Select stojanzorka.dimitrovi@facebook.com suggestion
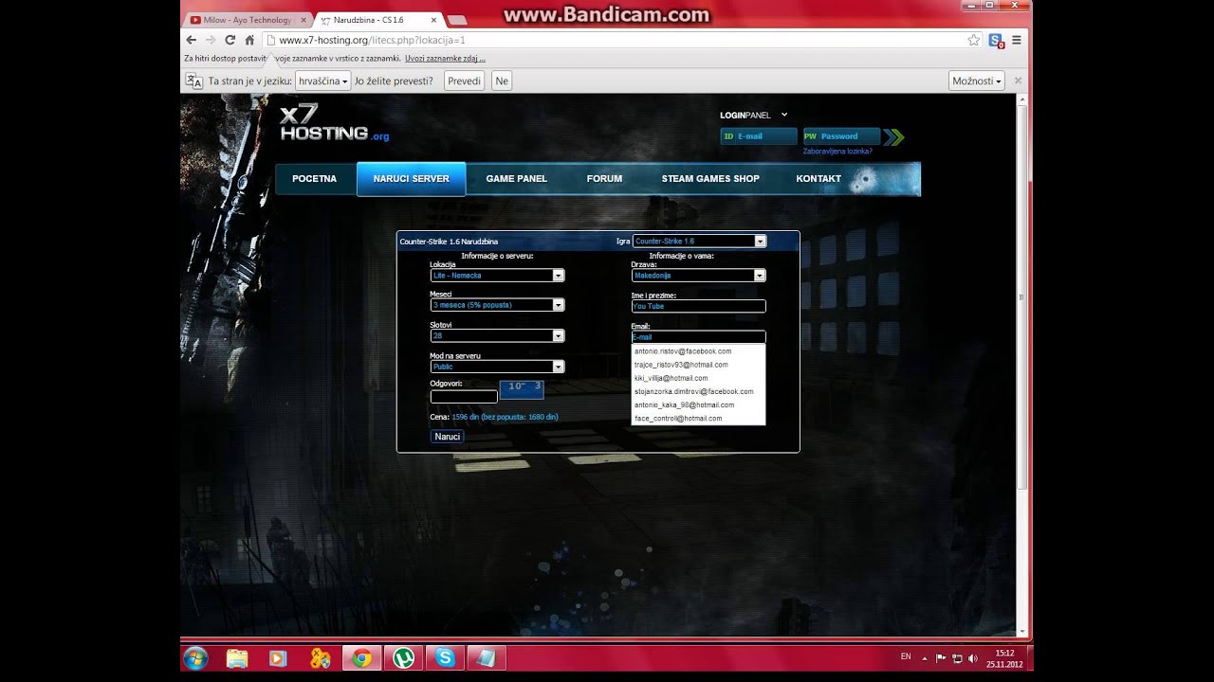Image resolution: width=1214 pixels, height=682 pixels. 698,391
